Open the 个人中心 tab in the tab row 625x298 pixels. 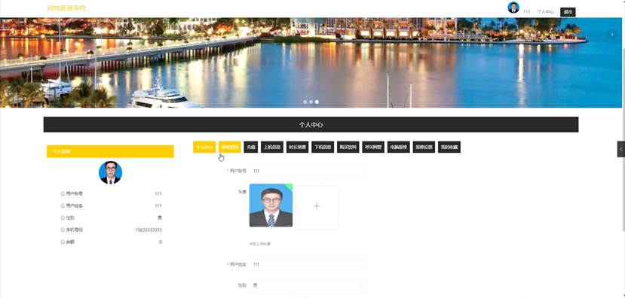pyautogui.click(x=204, y=147)
